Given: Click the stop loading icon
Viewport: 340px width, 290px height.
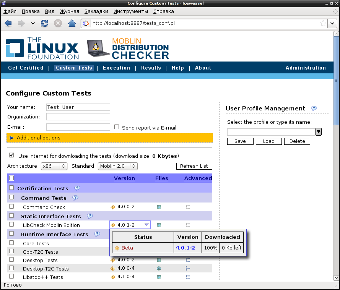Looking at the screenshot, I should click(x=58, y=23).
